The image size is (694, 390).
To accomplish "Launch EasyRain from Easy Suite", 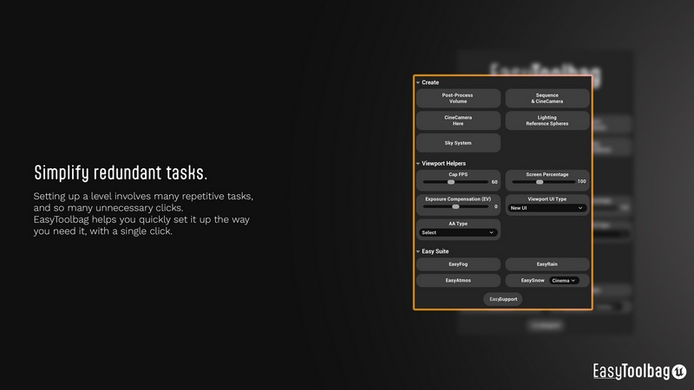I will click(x=547, y=263).
